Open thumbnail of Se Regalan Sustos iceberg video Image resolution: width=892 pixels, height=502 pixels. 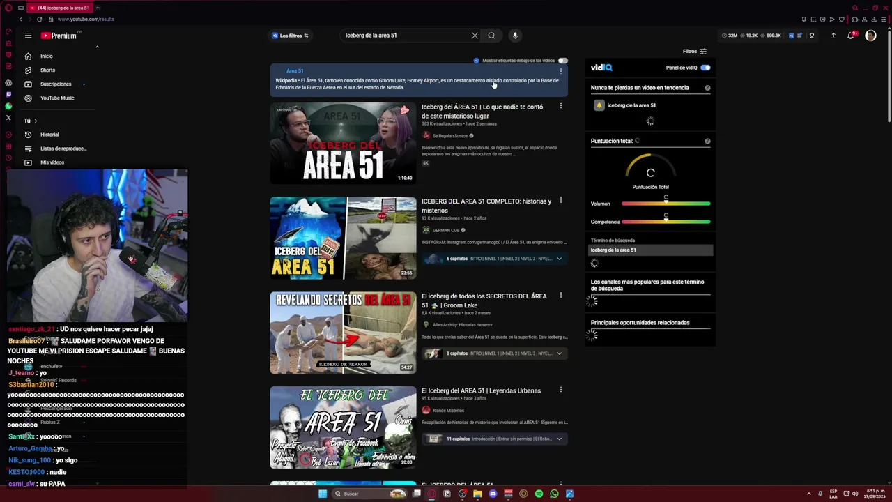(x=343, y=144)
